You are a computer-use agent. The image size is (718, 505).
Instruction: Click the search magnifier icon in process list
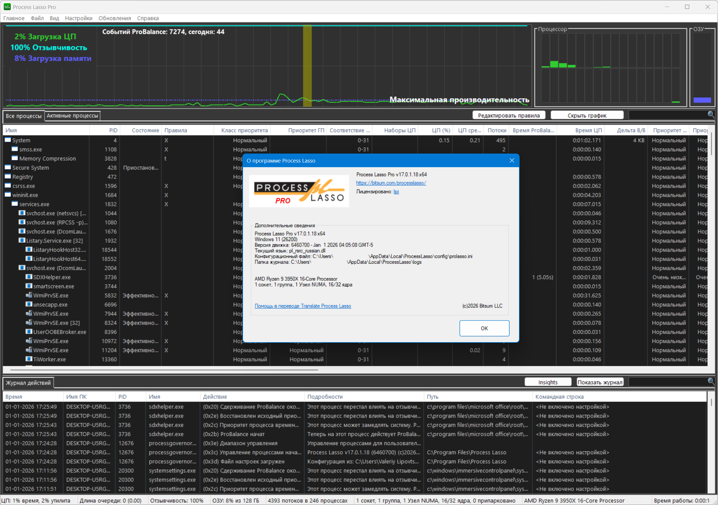pos(710,114)
